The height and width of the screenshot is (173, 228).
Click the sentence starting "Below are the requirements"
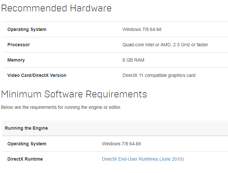click(x=61, y=107)
